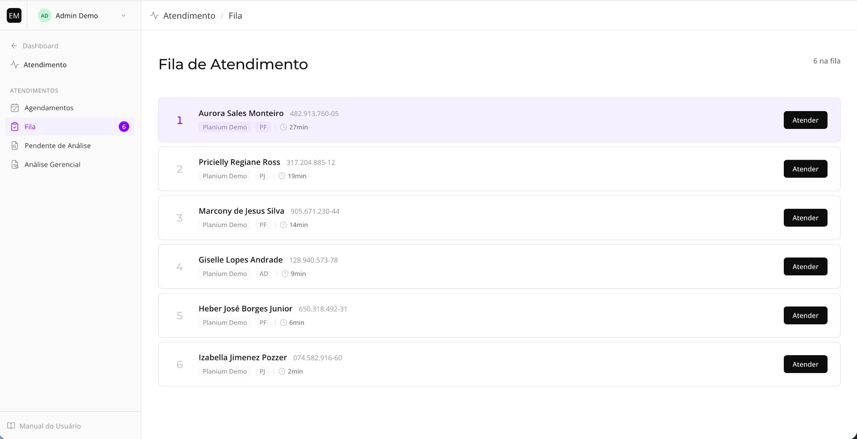The image size is (857, 439).
Task: Click Atender for Pricielly Regiane Ross
Action: tap(805, 169)
